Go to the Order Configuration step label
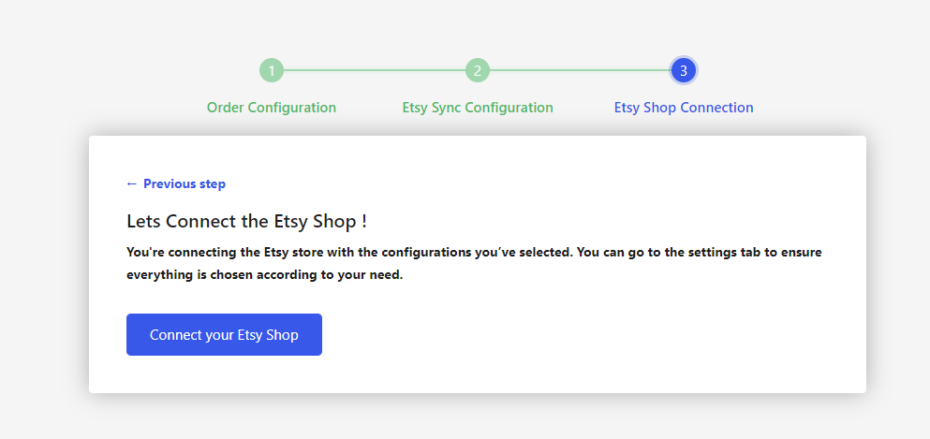 coord(272,108)
